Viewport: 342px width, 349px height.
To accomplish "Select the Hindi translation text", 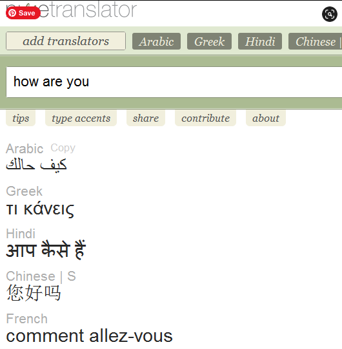I will (46, 250).
